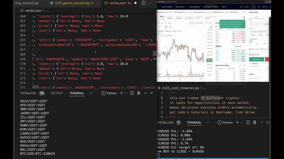Image resolution: width=284 pixels, height=159 pixels.
Task: Split the right terminal pane
Action: [248, 122]
